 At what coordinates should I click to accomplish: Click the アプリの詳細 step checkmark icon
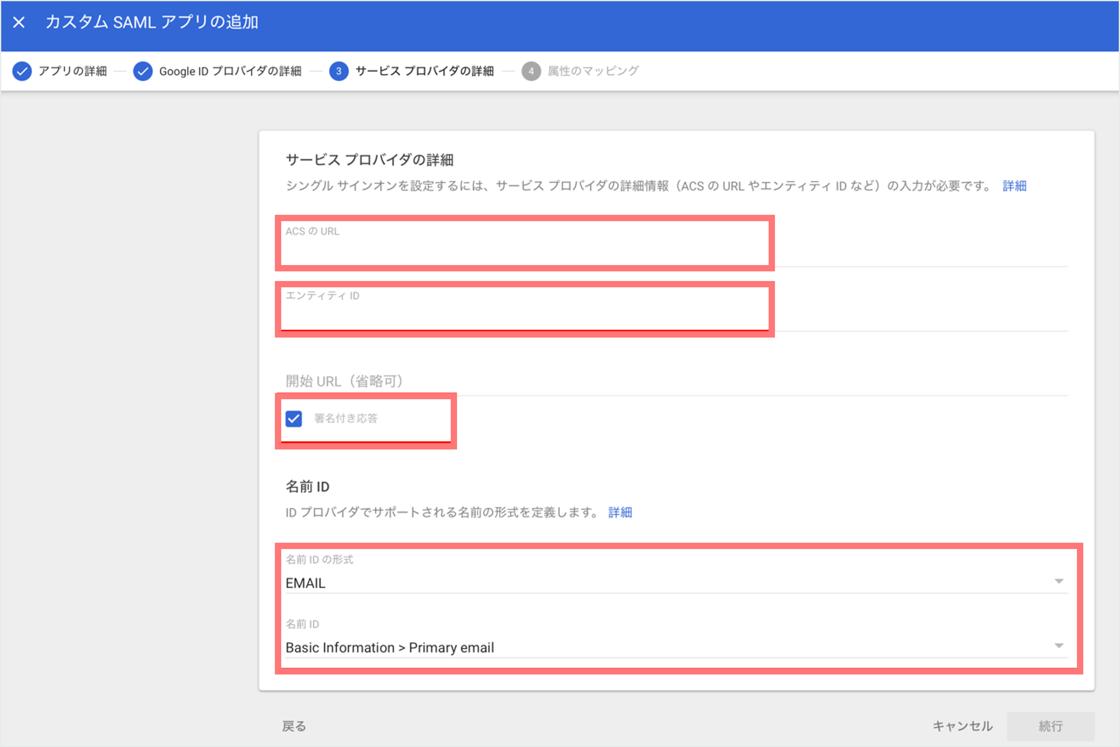click(22, 72)
